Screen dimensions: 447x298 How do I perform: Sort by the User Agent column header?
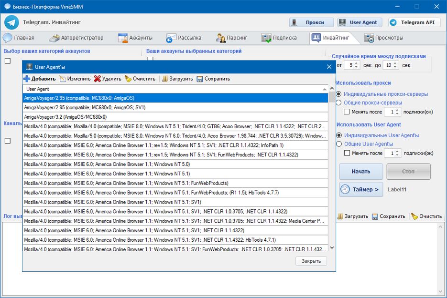point(175,89)
